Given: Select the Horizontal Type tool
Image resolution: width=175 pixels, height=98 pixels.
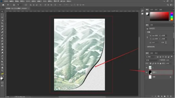Looking at the screenshot, I should [2, 59].
